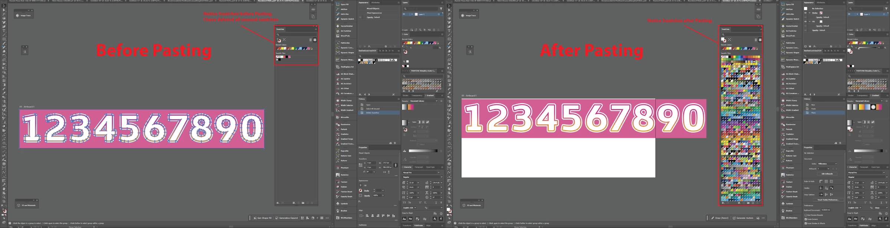
Task: Switch to Stroke tab in After Pasting window
Action: (850, 95)
